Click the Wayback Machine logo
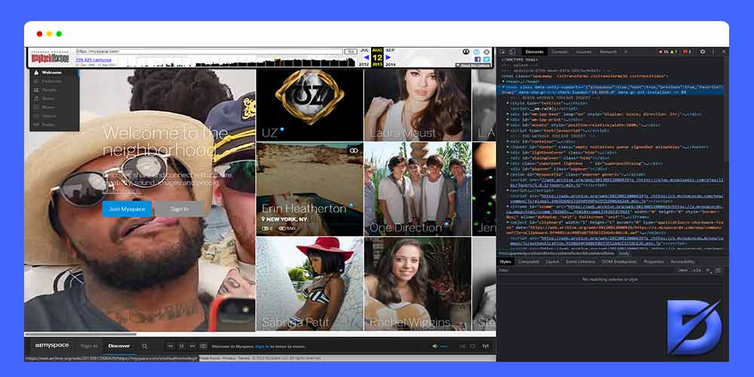Viewport: 754px width, 377px height. tap(51, 58)
